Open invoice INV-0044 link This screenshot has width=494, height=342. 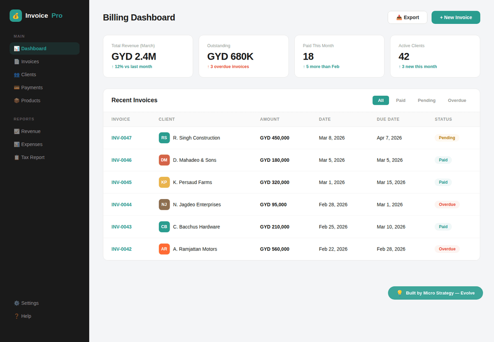coord(121,204)
